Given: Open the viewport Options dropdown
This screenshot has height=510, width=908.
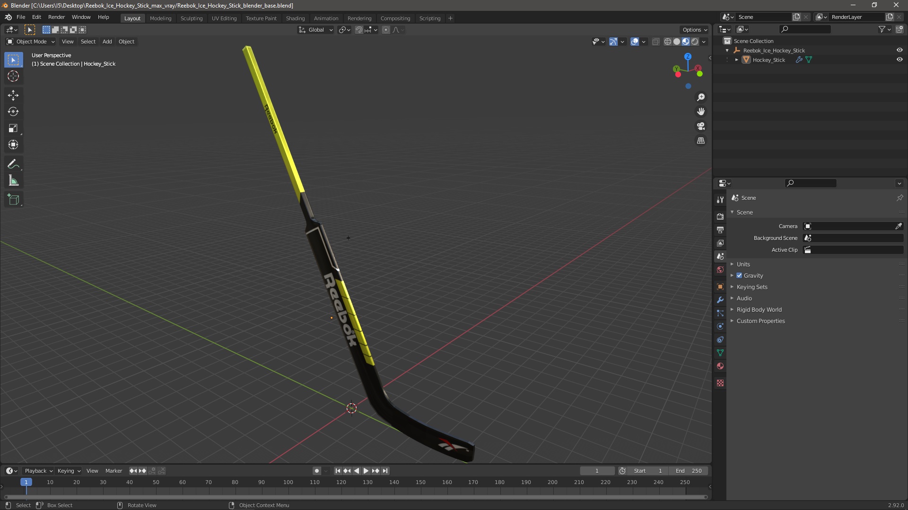Looking at the screenshot, I should pyautogui.click(x=695, y=30).
